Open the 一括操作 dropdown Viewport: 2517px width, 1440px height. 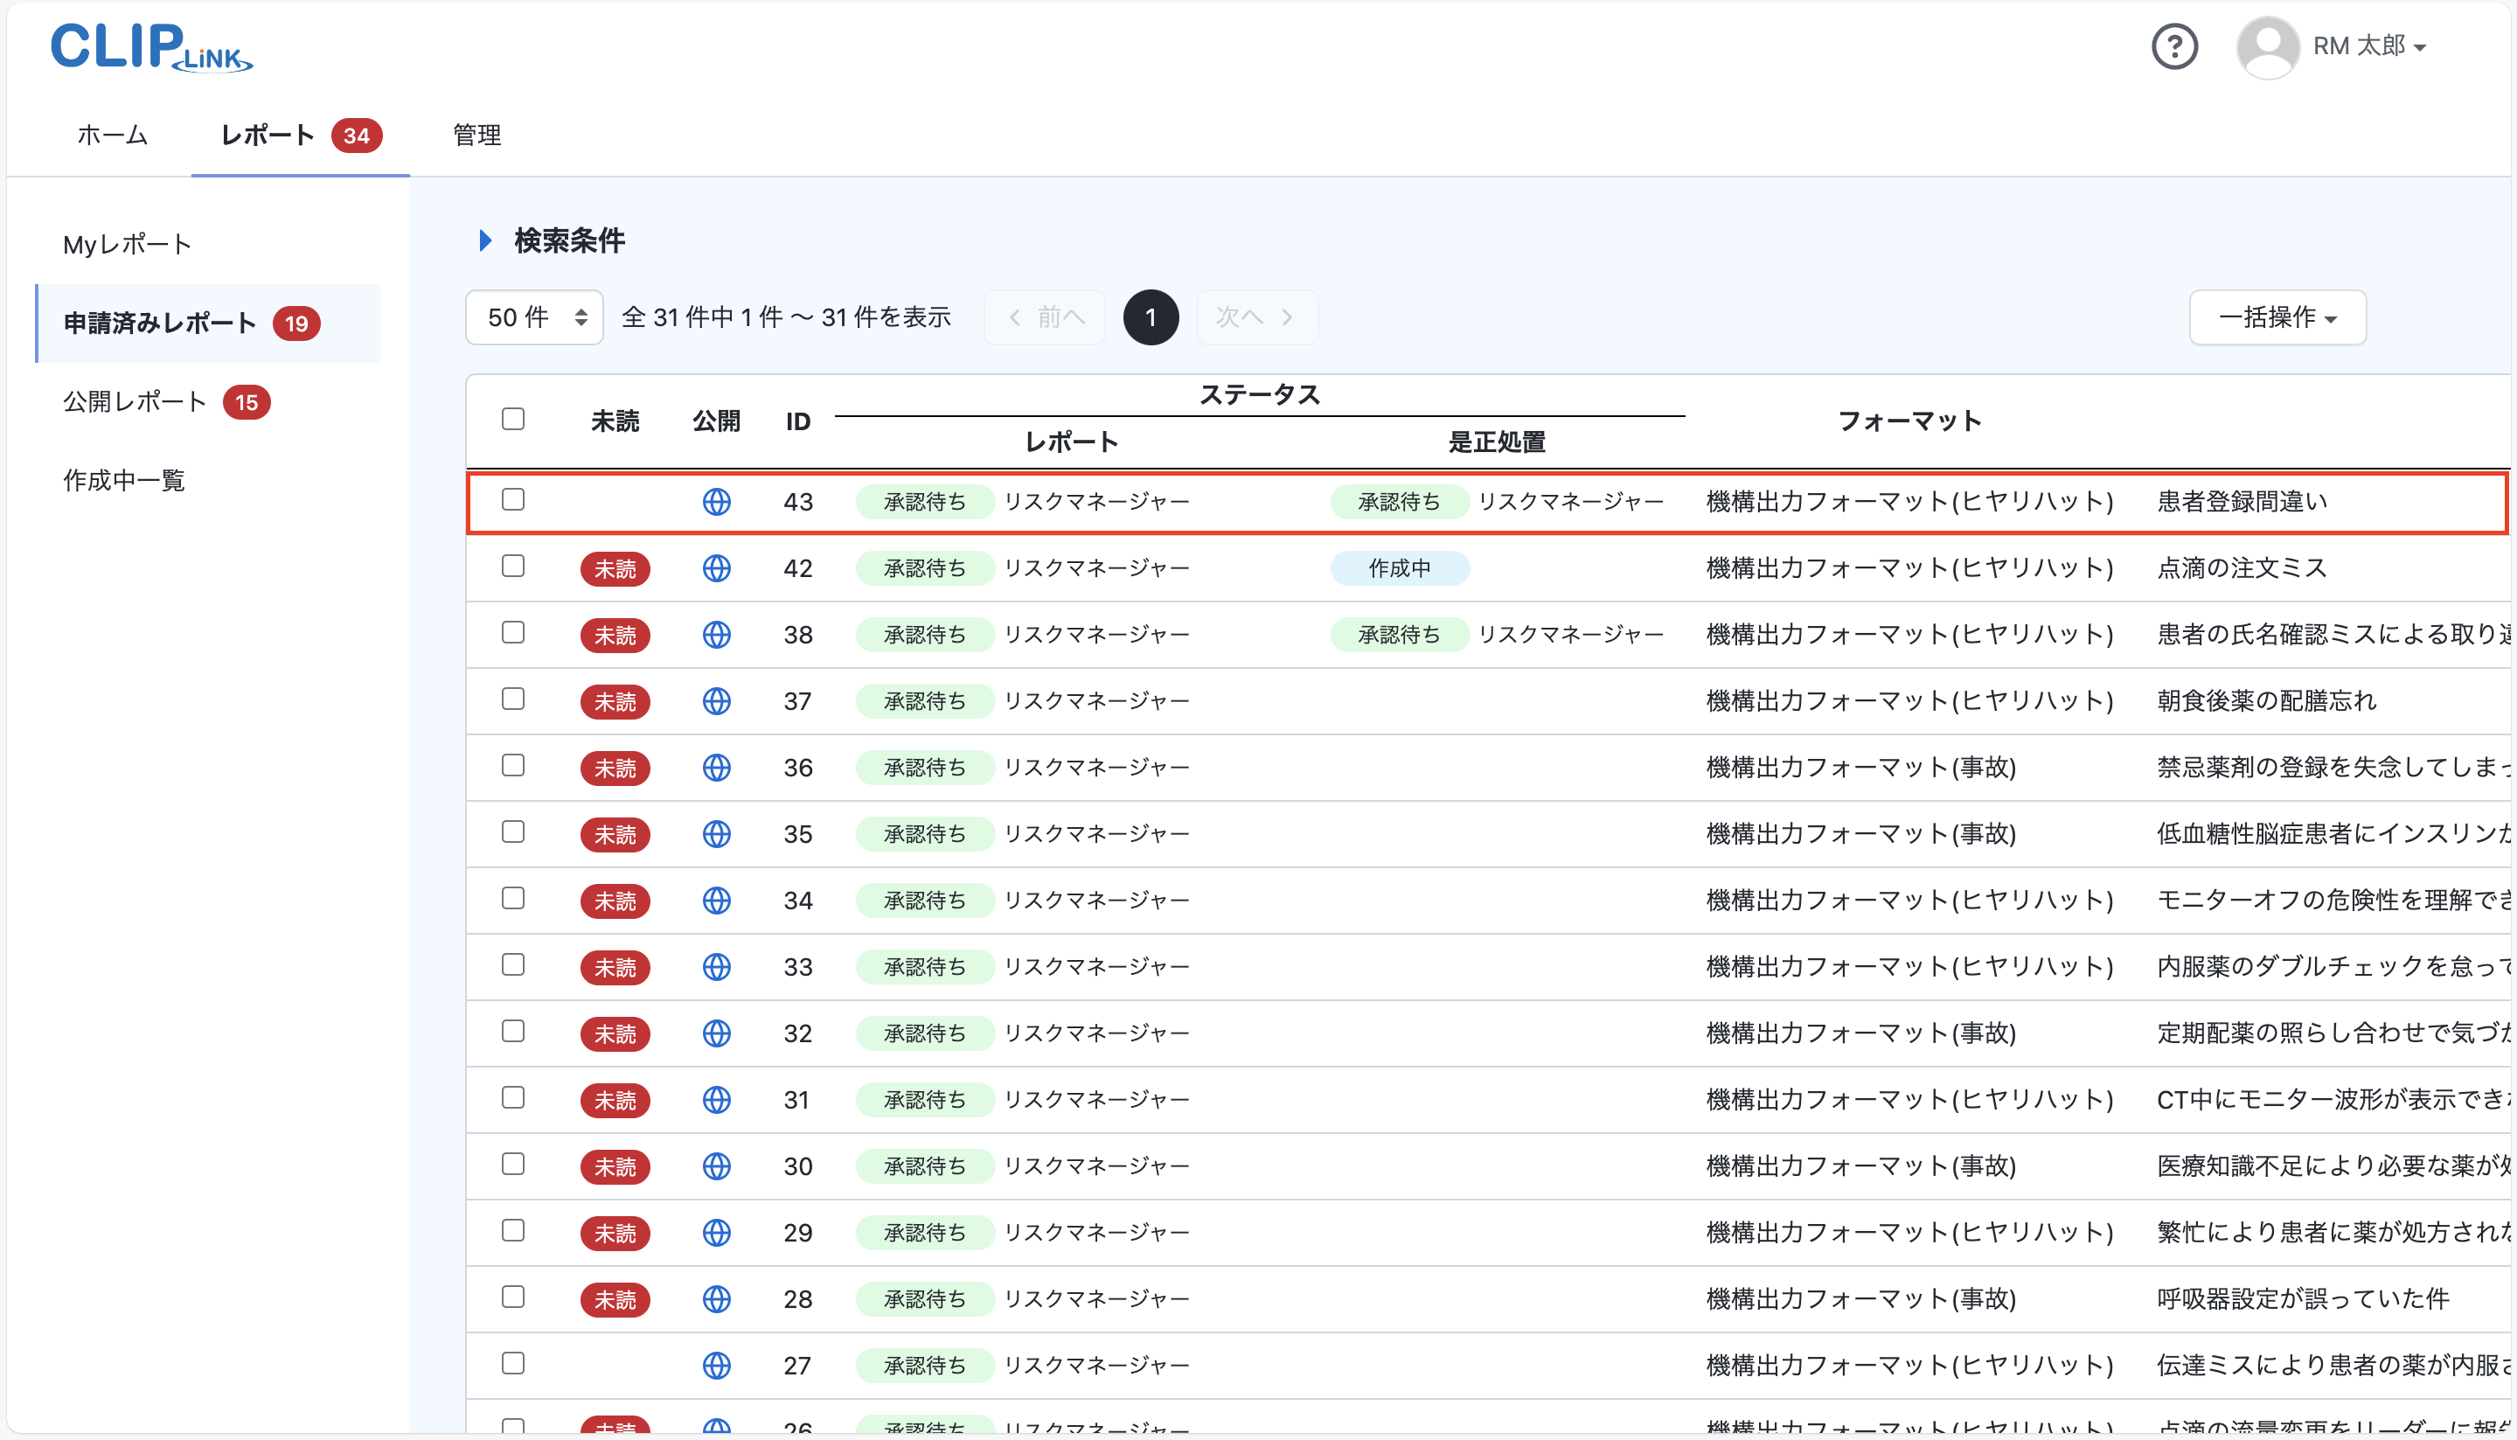2277,317
